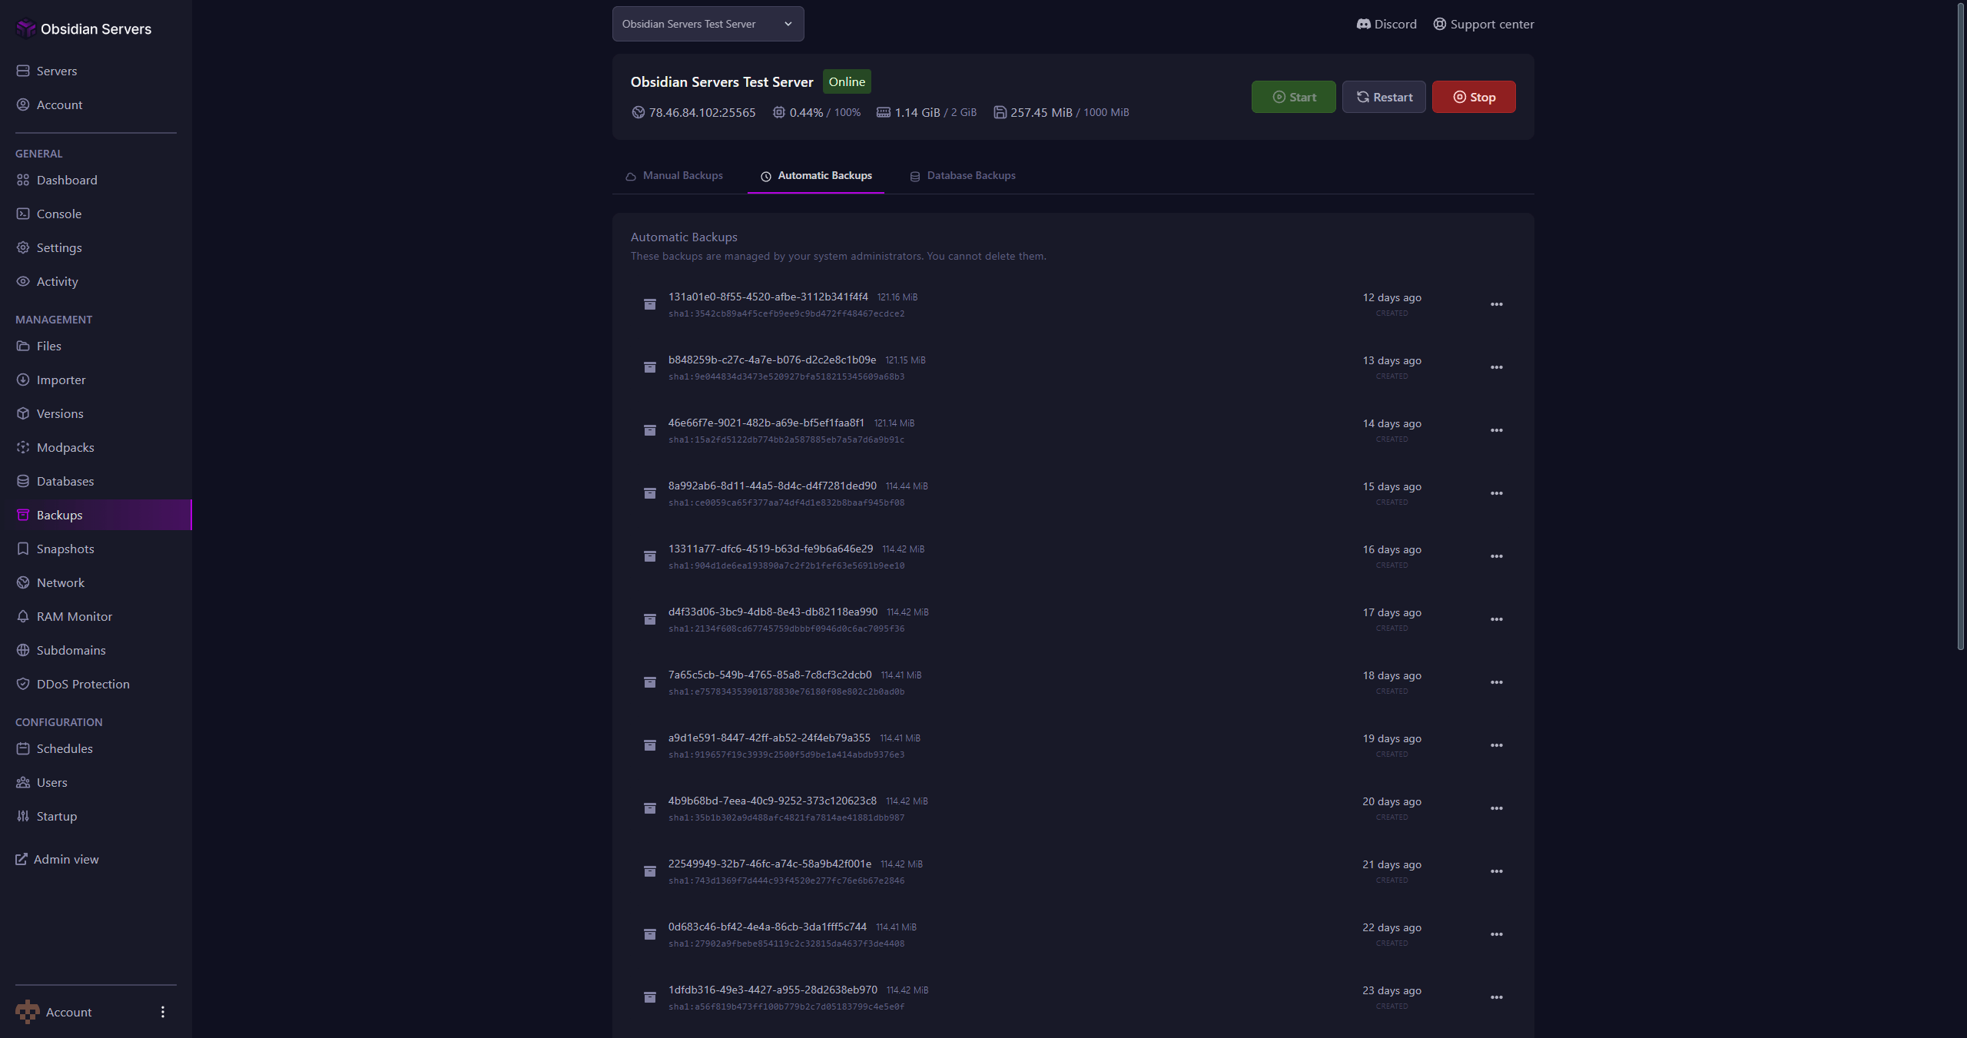Screen dimensions: 1967x1038
Task: Expand the server selector dropdown
Action: tap(708, 24)
